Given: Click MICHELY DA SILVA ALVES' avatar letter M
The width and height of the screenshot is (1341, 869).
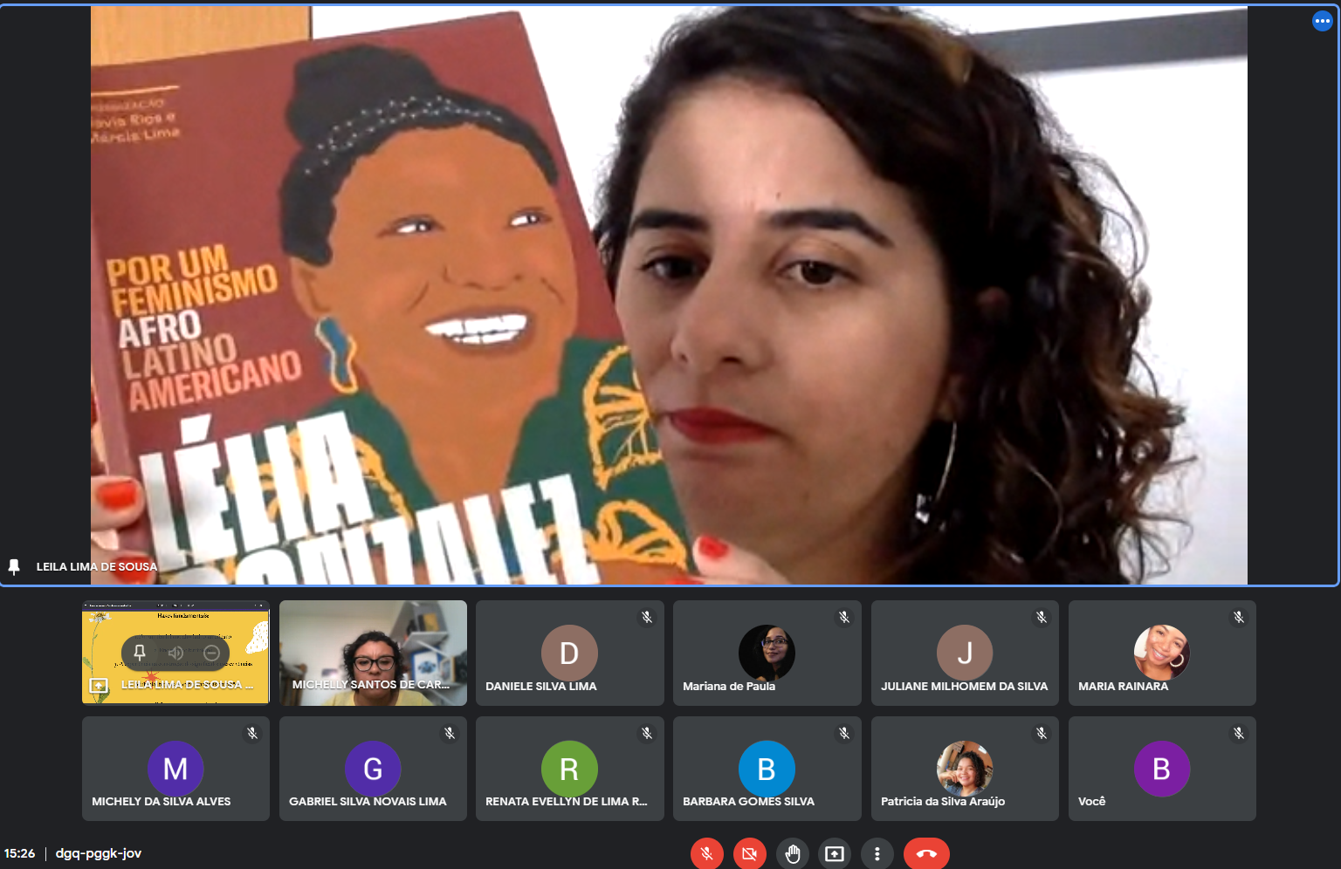Looking at the screenshot, I should pos(175,769).
